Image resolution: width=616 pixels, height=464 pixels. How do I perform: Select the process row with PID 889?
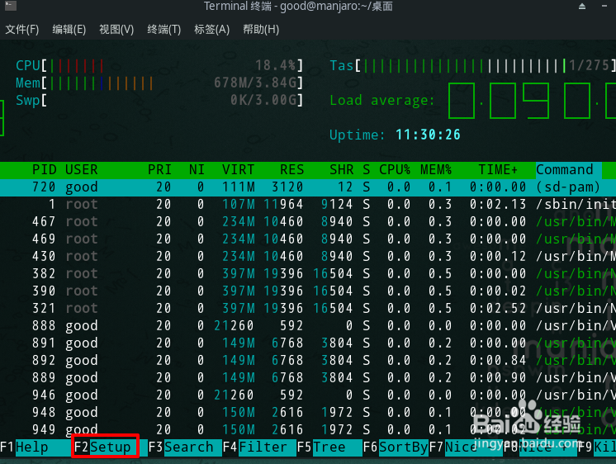308,377
